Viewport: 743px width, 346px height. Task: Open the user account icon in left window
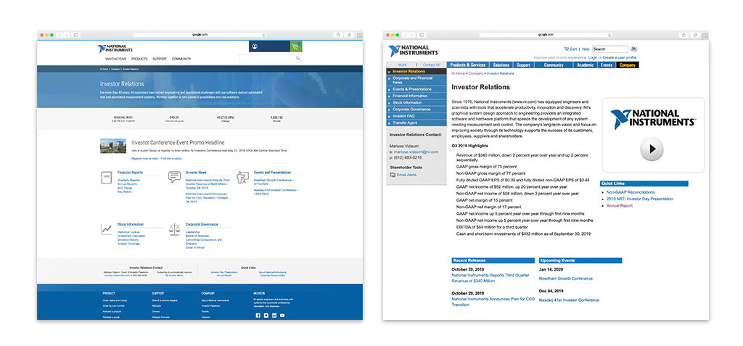(x=255, y=46)
